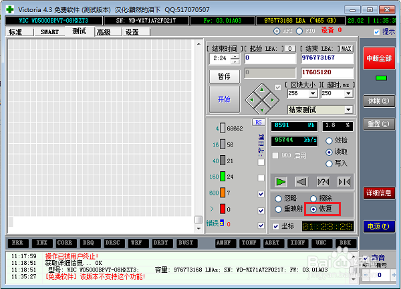
Task: Toggle the checkbox beside the 40 ms row
Action: [261, 163]
